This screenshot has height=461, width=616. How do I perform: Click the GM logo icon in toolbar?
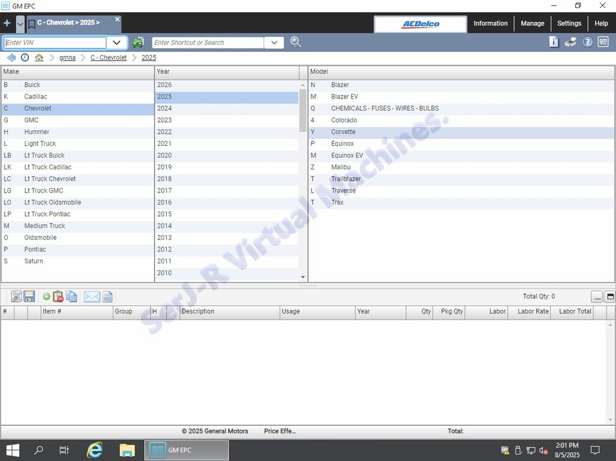click(x=603, y=41)
